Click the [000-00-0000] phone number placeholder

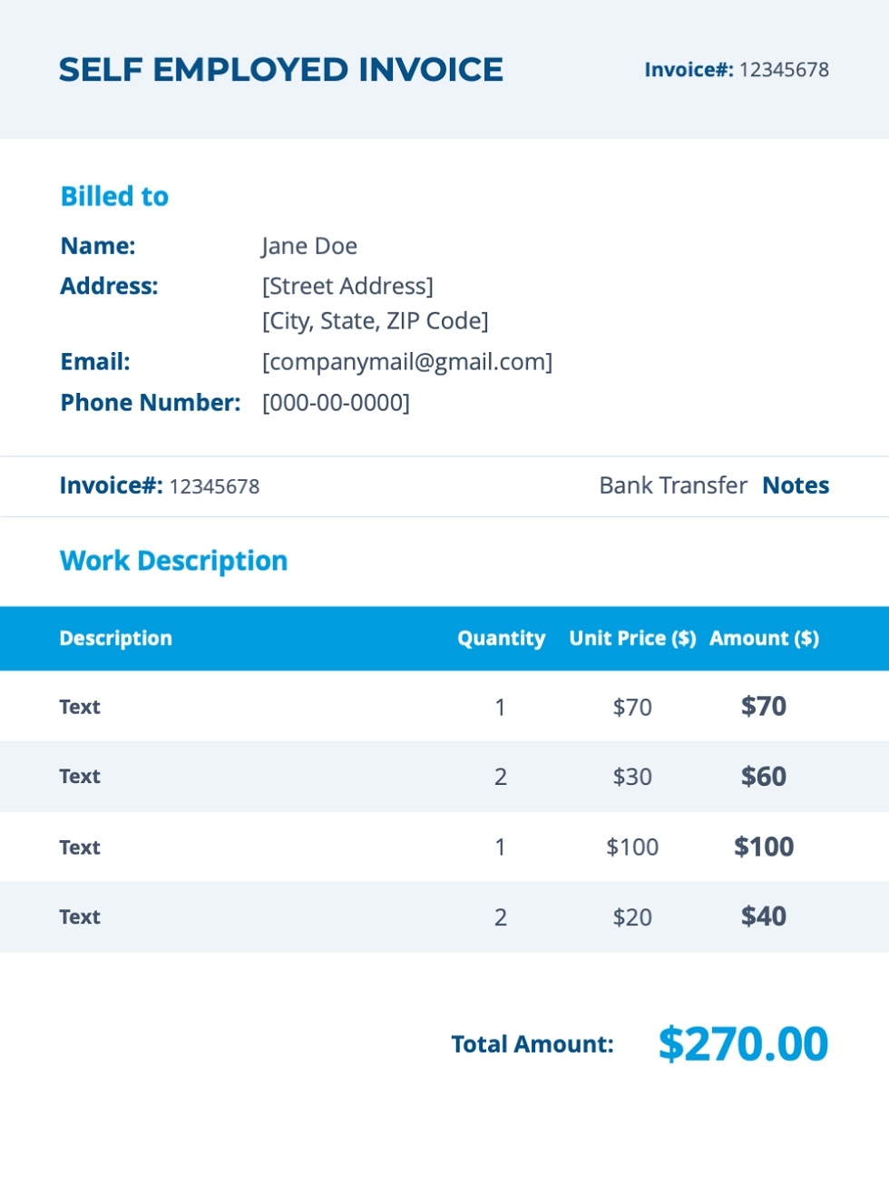tap(336, 402)
